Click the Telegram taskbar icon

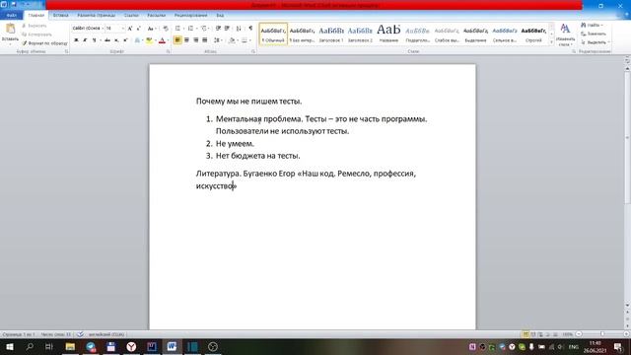(91, 346)
